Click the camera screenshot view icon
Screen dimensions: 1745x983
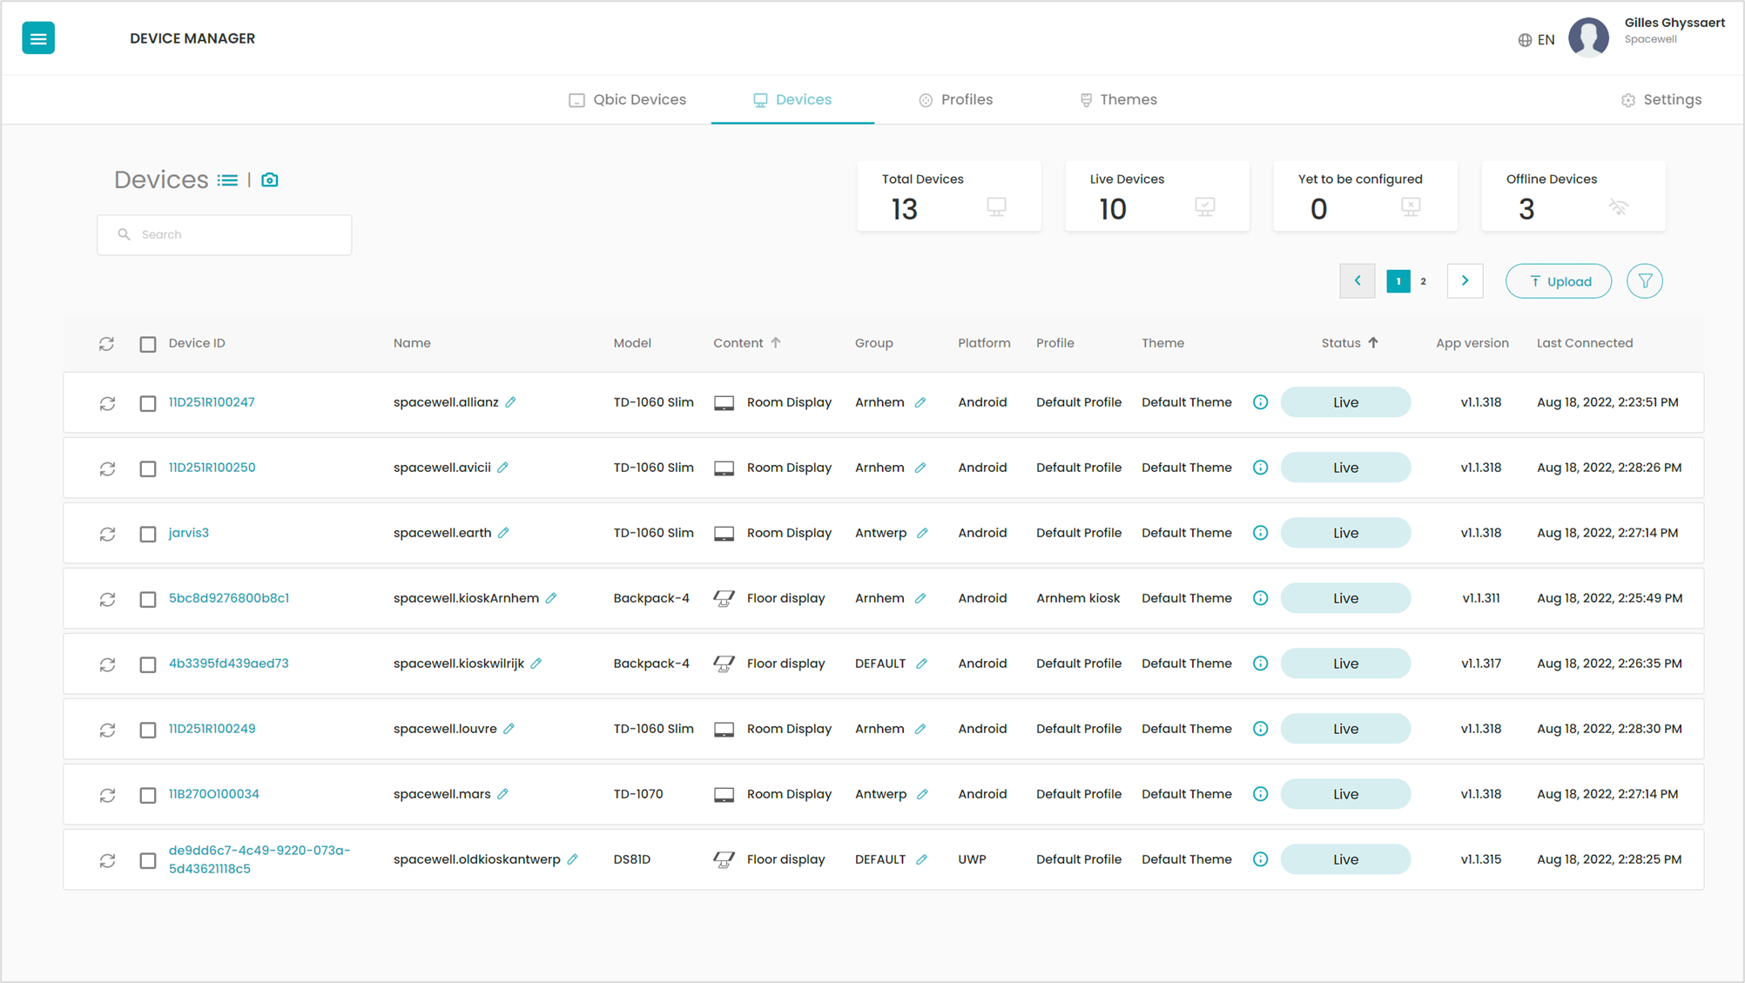click(270, 179)
